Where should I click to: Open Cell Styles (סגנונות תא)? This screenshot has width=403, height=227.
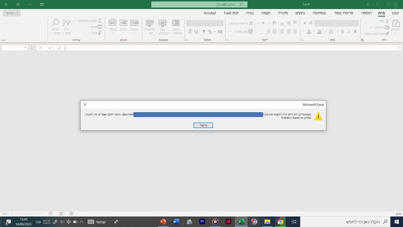(x=150, y=27)
